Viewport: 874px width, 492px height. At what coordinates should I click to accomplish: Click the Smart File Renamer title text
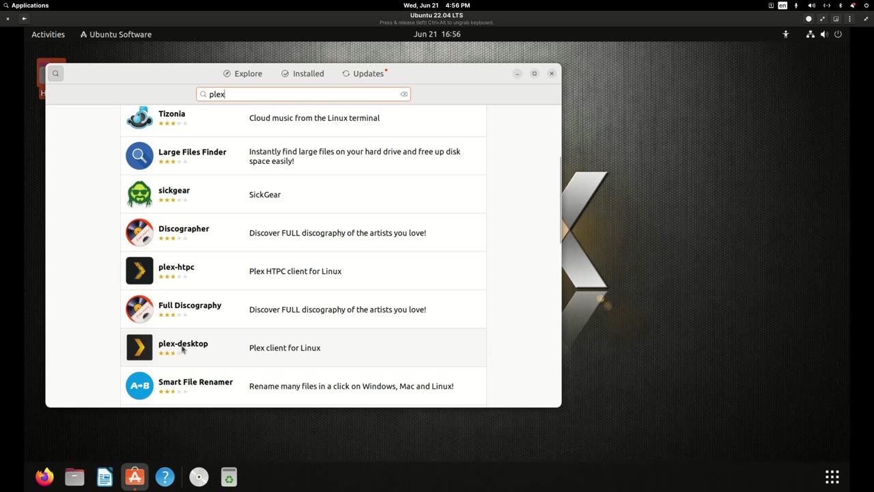click(x=195, y=382)
